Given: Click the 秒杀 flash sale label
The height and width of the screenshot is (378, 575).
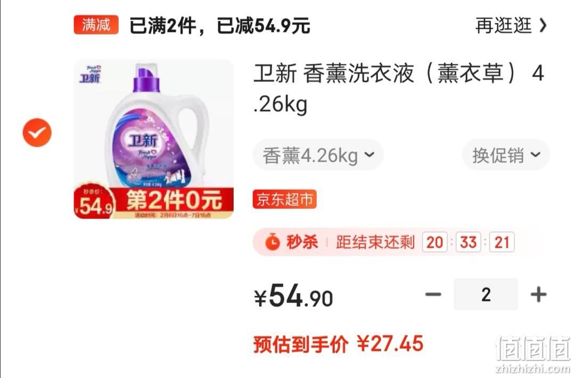Looking at the screenshot, I should (302, 242).
